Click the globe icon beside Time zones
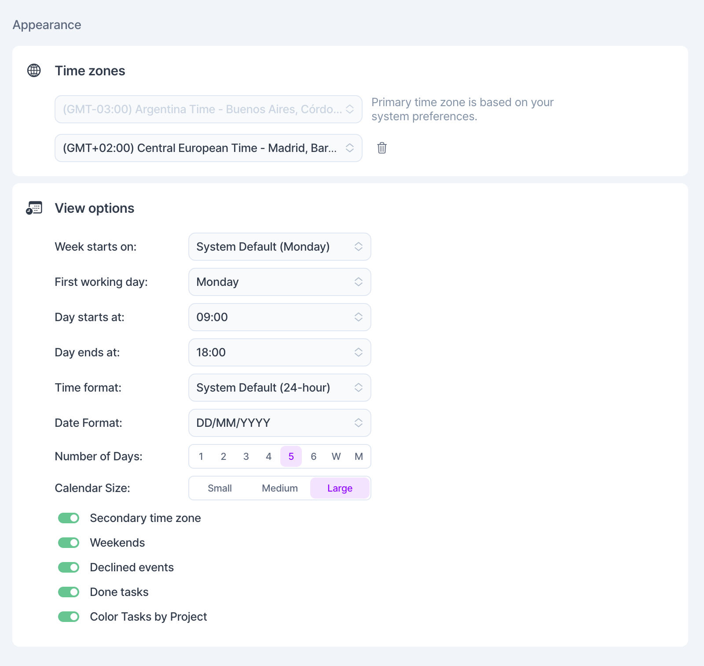 [x=34, y=70]
